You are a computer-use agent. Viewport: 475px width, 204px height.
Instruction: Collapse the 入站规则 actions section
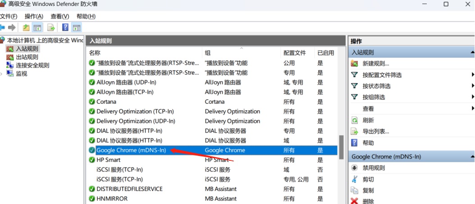(472, 53)
